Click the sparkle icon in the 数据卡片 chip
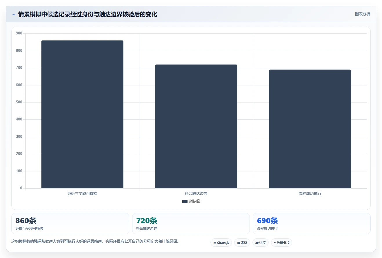382x258 pixels. (275, 243)
